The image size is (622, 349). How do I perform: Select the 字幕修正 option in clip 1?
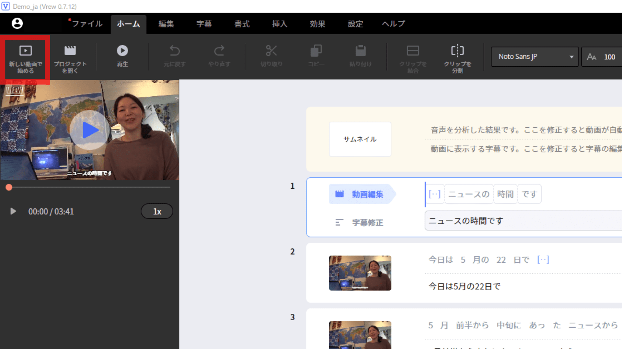367,223
